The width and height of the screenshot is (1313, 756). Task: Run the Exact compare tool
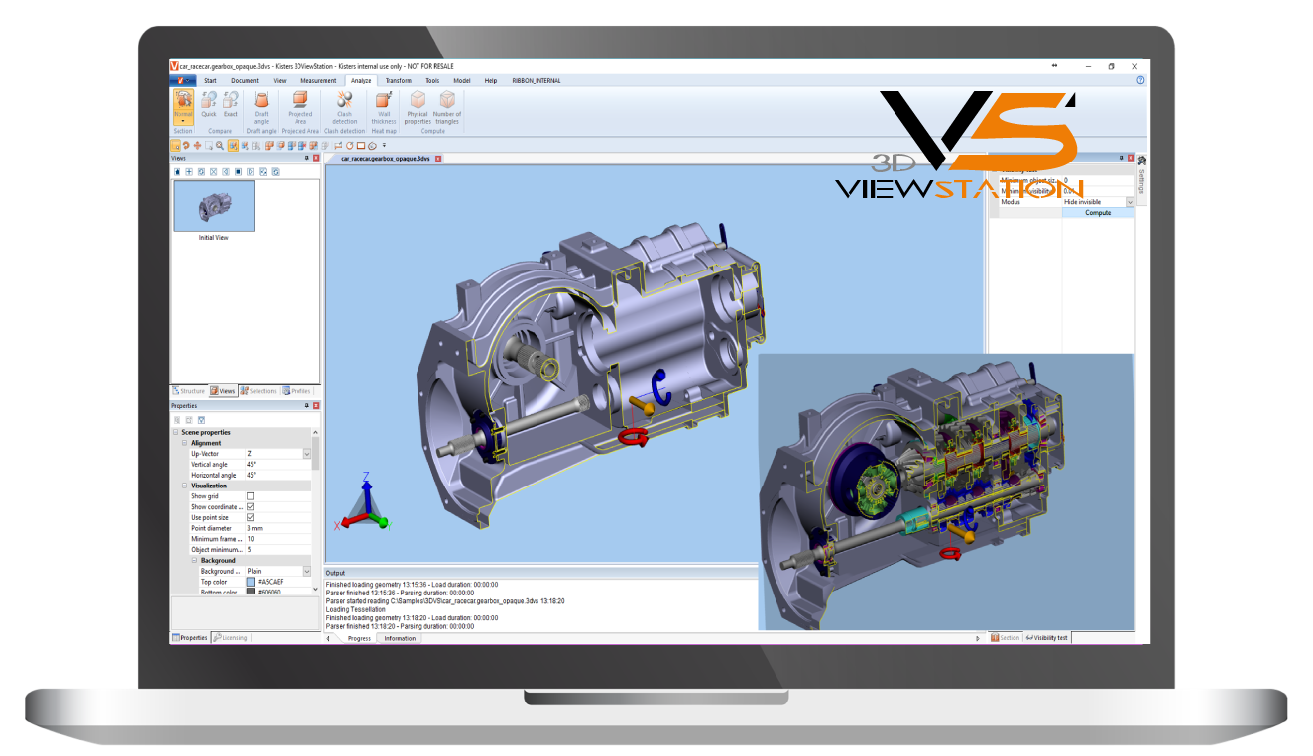click(230, 104)
